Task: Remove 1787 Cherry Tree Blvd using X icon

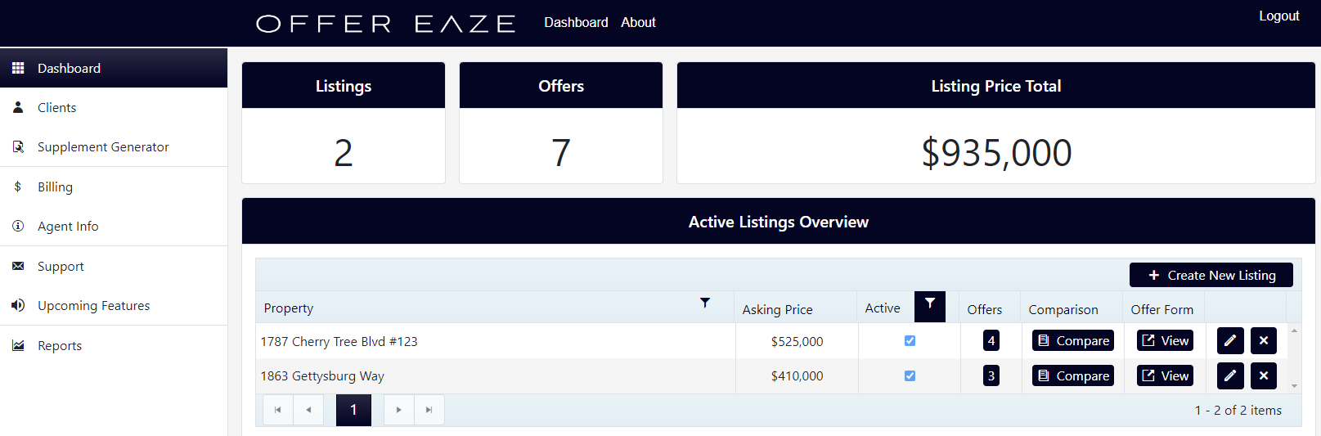Action: (x=1263, y=340)
